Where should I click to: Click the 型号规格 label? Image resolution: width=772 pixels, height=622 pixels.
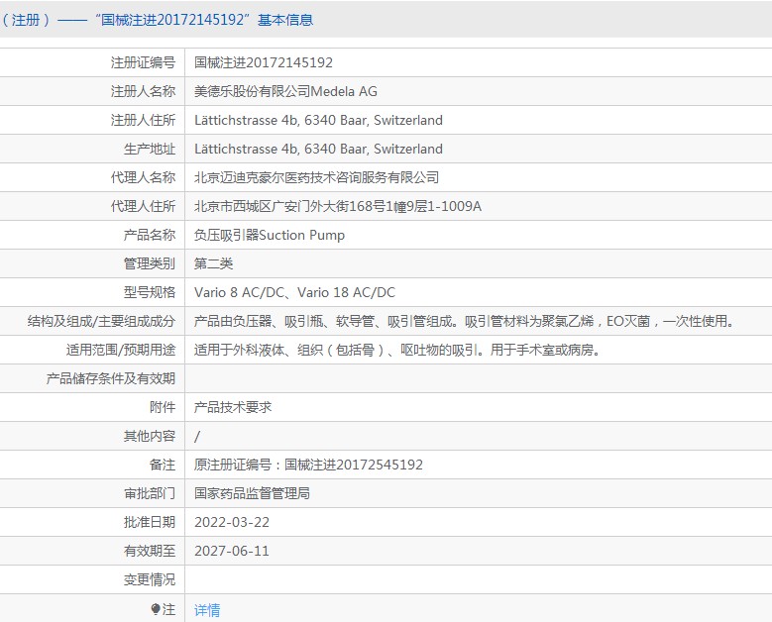point(150,292)
